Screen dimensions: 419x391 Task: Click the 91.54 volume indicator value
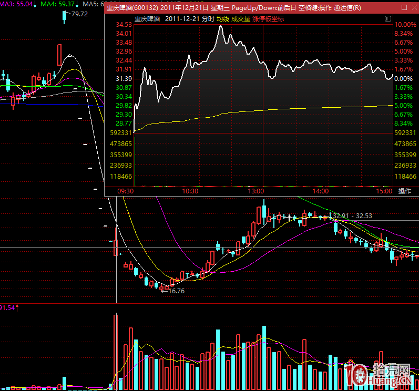[7, 307]
